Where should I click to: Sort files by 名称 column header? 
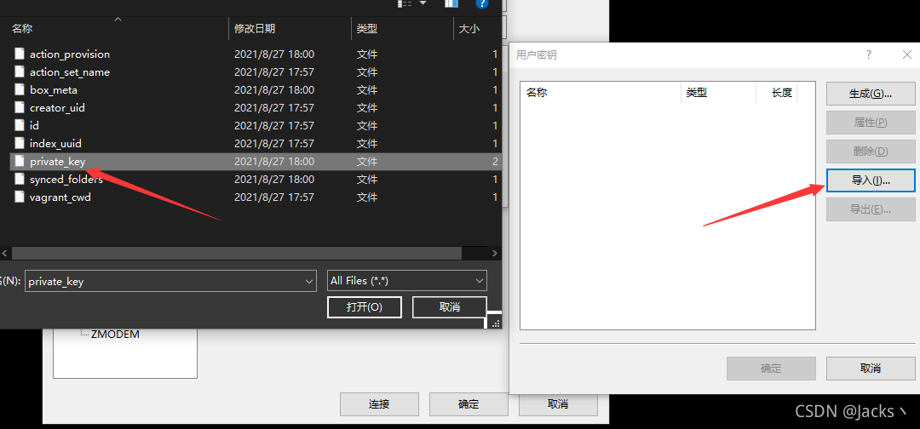tap(21, 28)
